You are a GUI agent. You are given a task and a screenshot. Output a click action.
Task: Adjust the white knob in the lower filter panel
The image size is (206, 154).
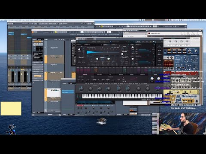[x=133, y=59]
